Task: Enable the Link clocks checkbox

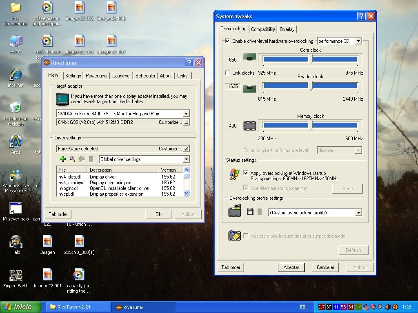Action: pyautogui.click(x=227, y=73)
